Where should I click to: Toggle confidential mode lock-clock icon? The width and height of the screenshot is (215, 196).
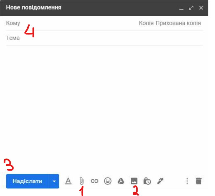click(147, 181)
